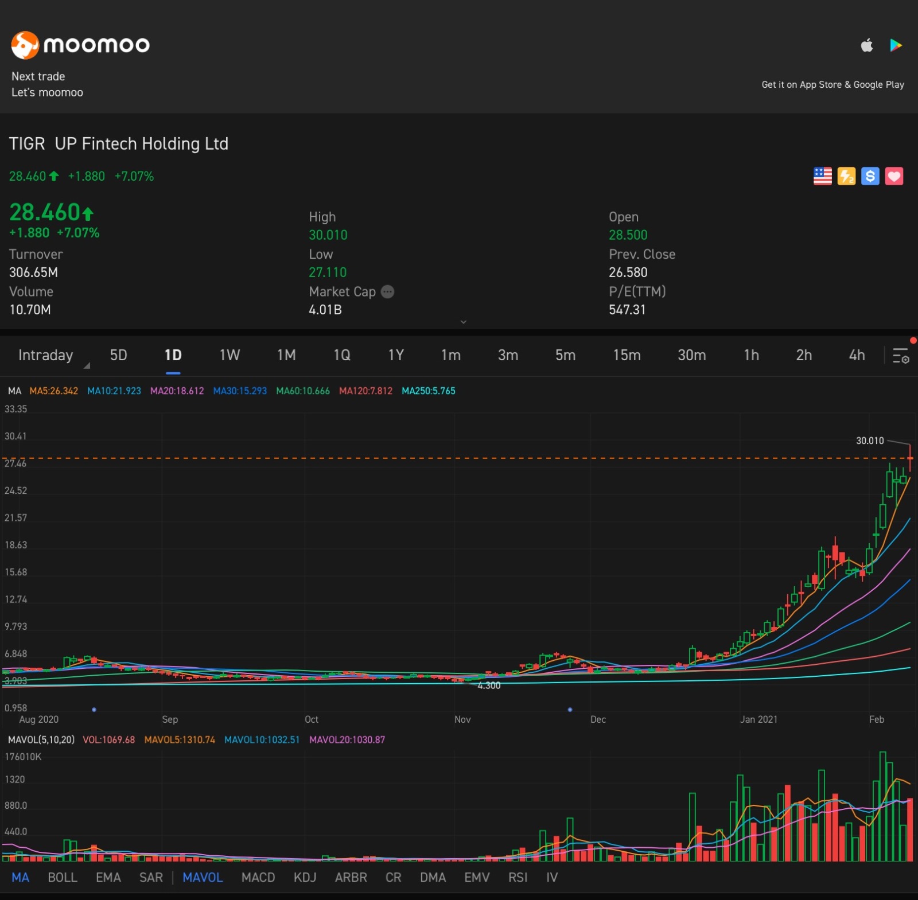
Task: Toggle the SAR indicator
Action: click(x=151, y=877)
